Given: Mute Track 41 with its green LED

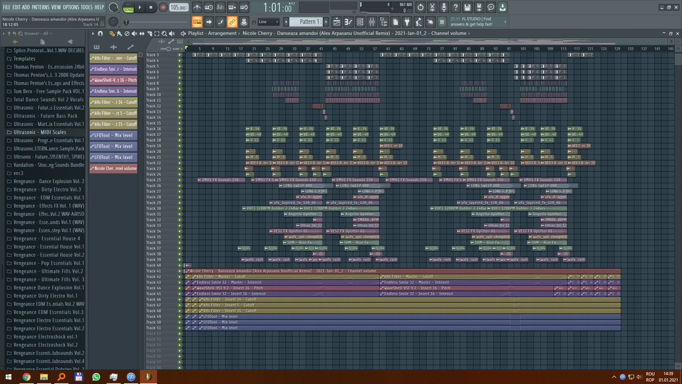Looking at the screenshot, I should (180, 271).
